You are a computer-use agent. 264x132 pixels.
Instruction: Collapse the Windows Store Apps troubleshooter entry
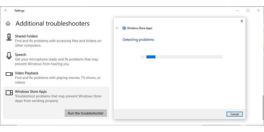coord(31,92)
